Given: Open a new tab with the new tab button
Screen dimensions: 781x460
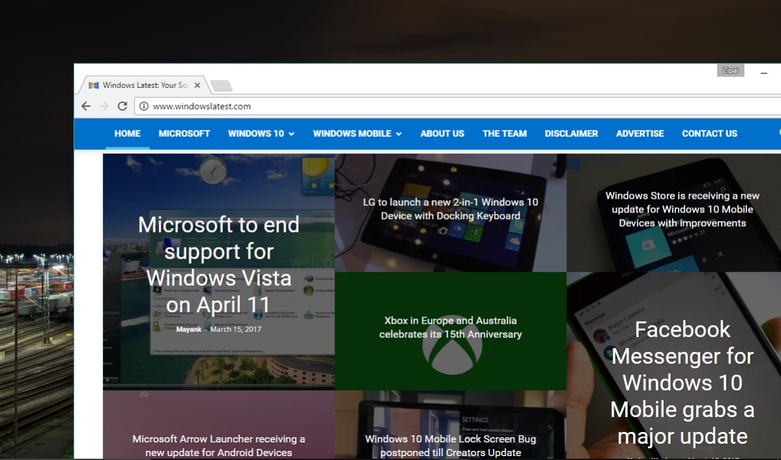Looking at the screenshot, I should pyautogui.click(x=222, y=85).
